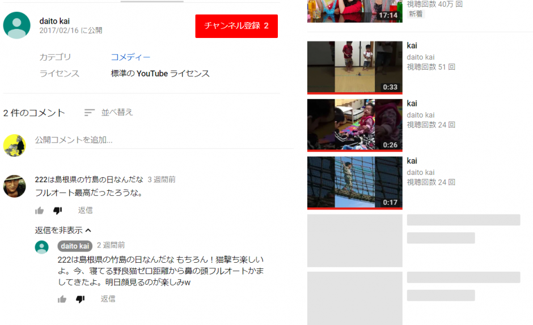Click the daito kai channel avatar
The height and width of the screenshot is (325, 533).
click(17, 25)
